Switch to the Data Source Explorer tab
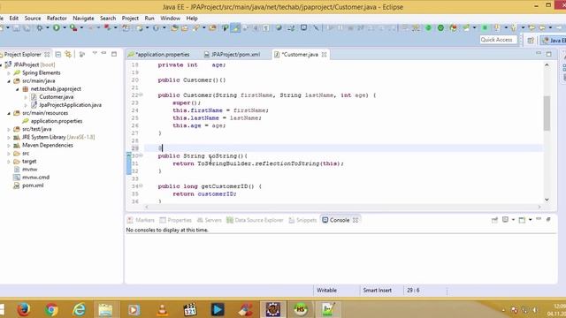The height and width of the screenshot is (318, 566). coord(255,220)
